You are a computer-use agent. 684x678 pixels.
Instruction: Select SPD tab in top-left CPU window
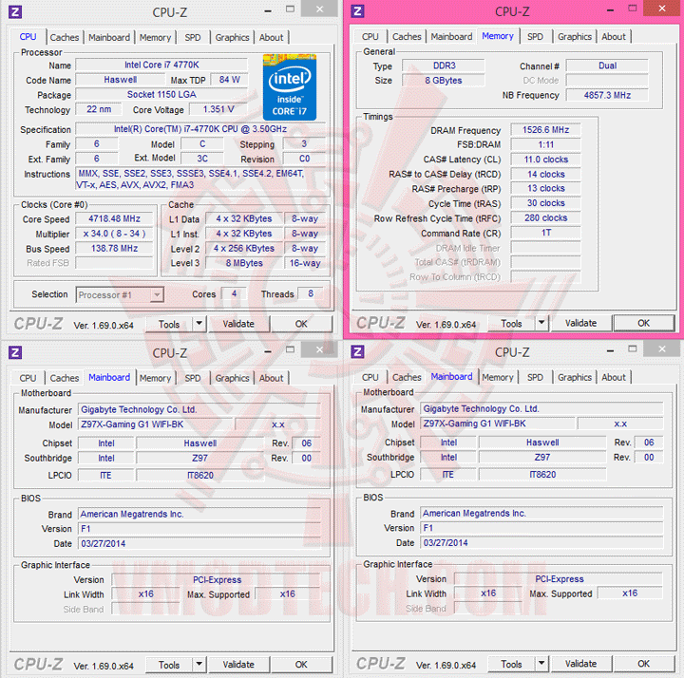pos(193,37)
